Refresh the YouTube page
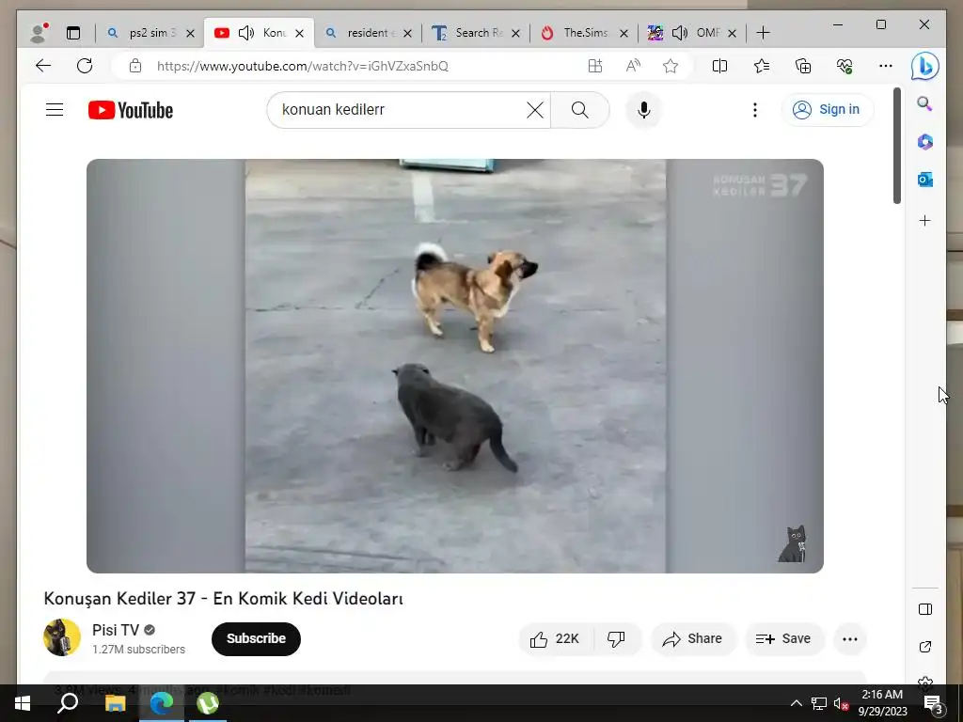The image size is (963, 722). pyautogui.click(x=85, y=66)
